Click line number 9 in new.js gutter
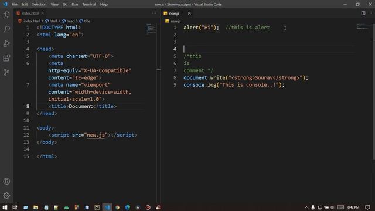 pyautogui.click(x=175, y=85)
